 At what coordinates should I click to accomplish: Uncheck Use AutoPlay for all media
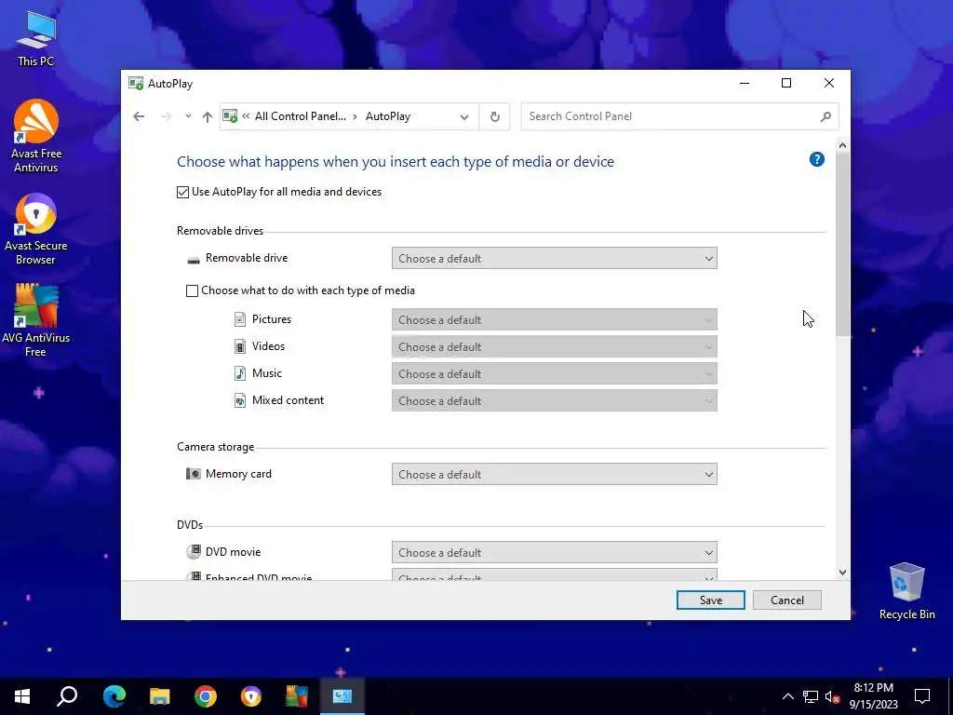pyautogui.click(x=183, y=192)
